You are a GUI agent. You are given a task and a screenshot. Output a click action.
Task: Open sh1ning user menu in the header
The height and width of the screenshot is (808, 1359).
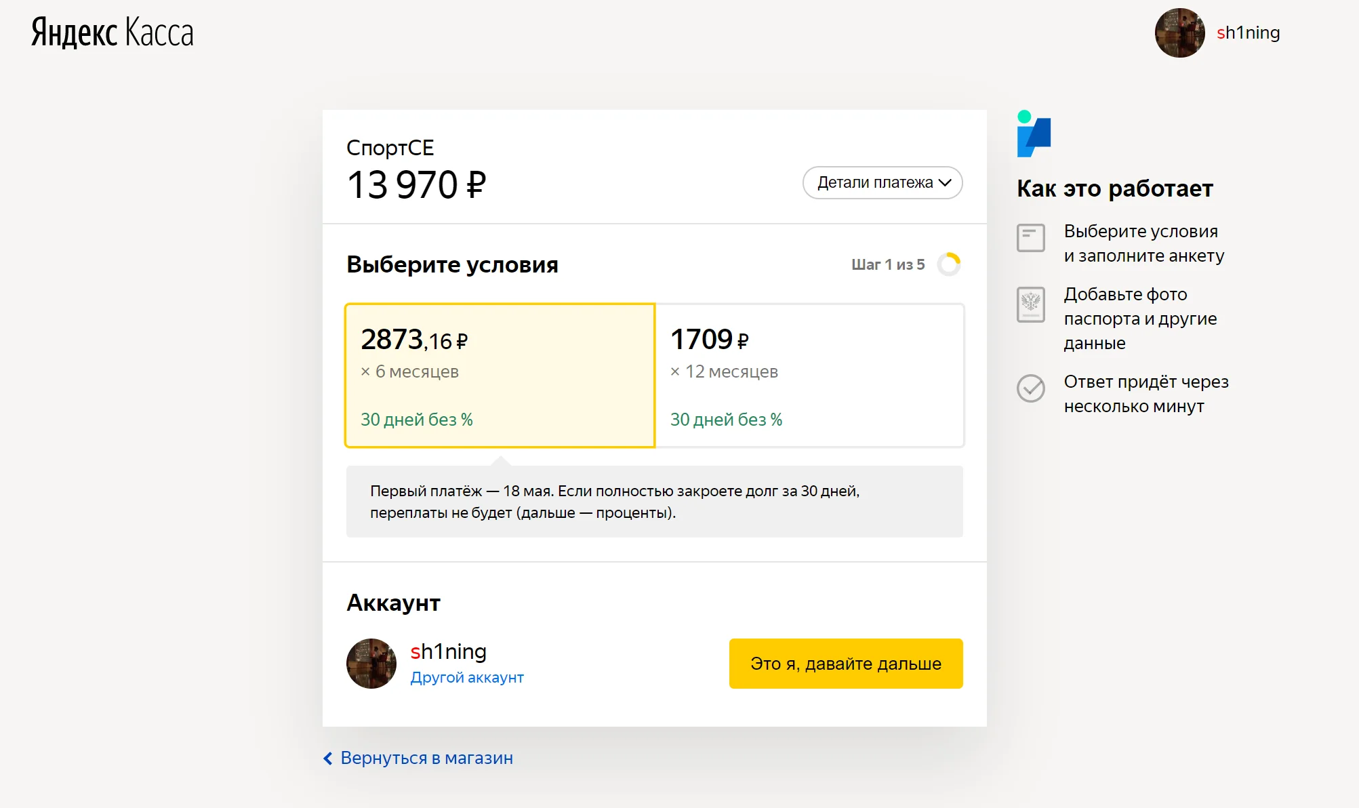pos(1248,33)
